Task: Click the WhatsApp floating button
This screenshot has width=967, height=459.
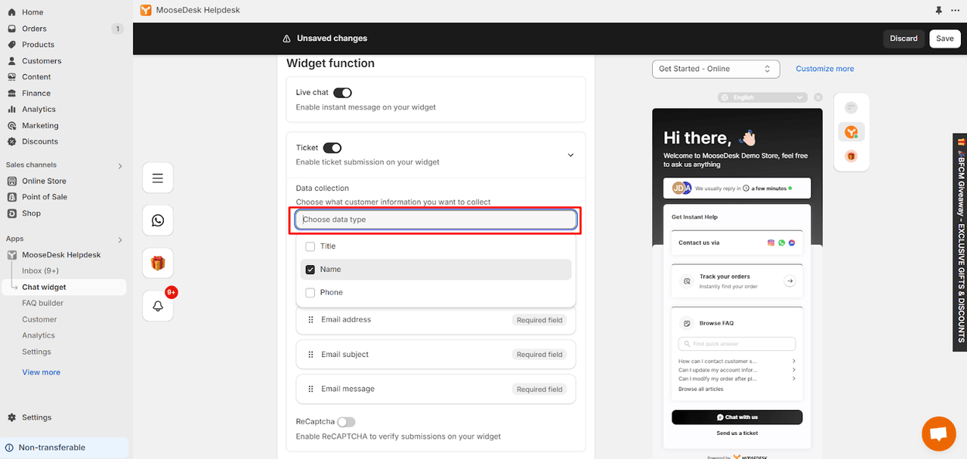Action: tap(158, 220)
